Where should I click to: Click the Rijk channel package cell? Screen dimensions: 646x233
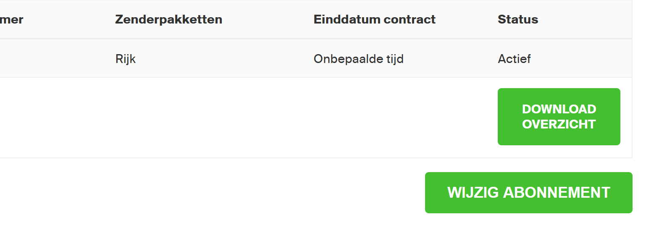[x=126, y=59]
